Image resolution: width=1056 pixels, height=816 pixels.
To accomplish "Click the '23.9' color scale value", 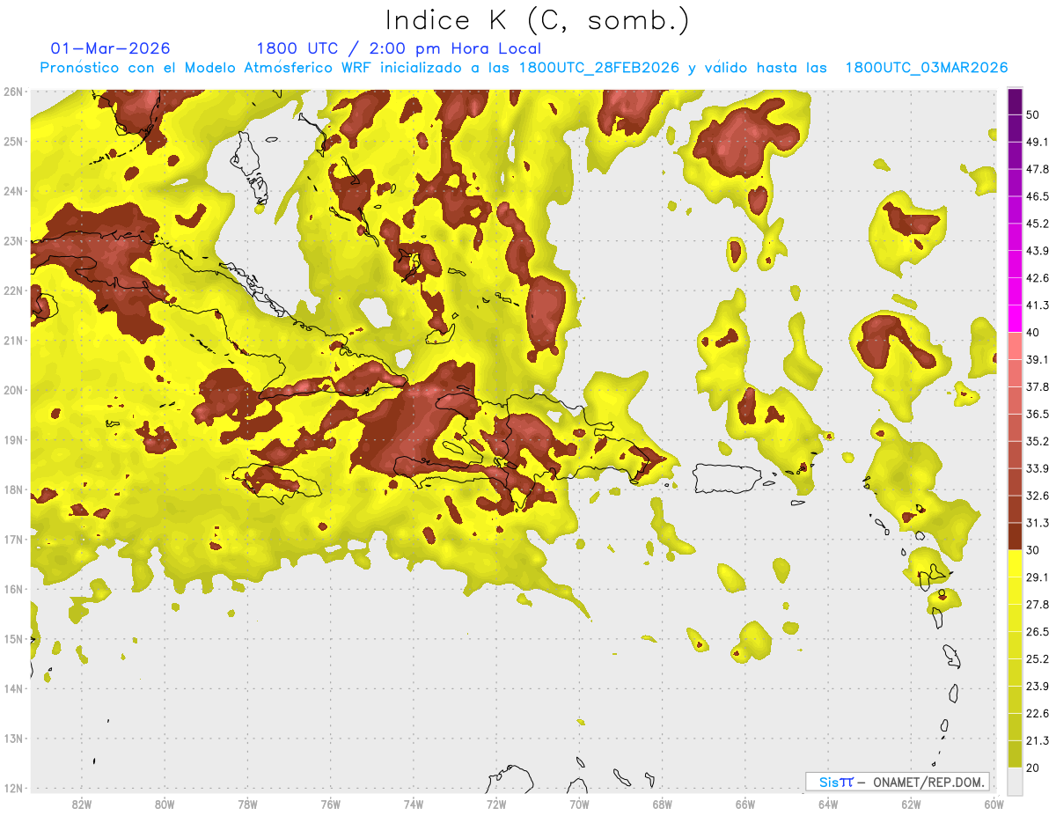I will pyautogui.click(x=1037, y=687).
